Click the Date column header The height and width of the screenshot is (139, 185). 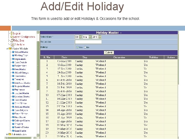pyautogui.click(x=64, y=57)
